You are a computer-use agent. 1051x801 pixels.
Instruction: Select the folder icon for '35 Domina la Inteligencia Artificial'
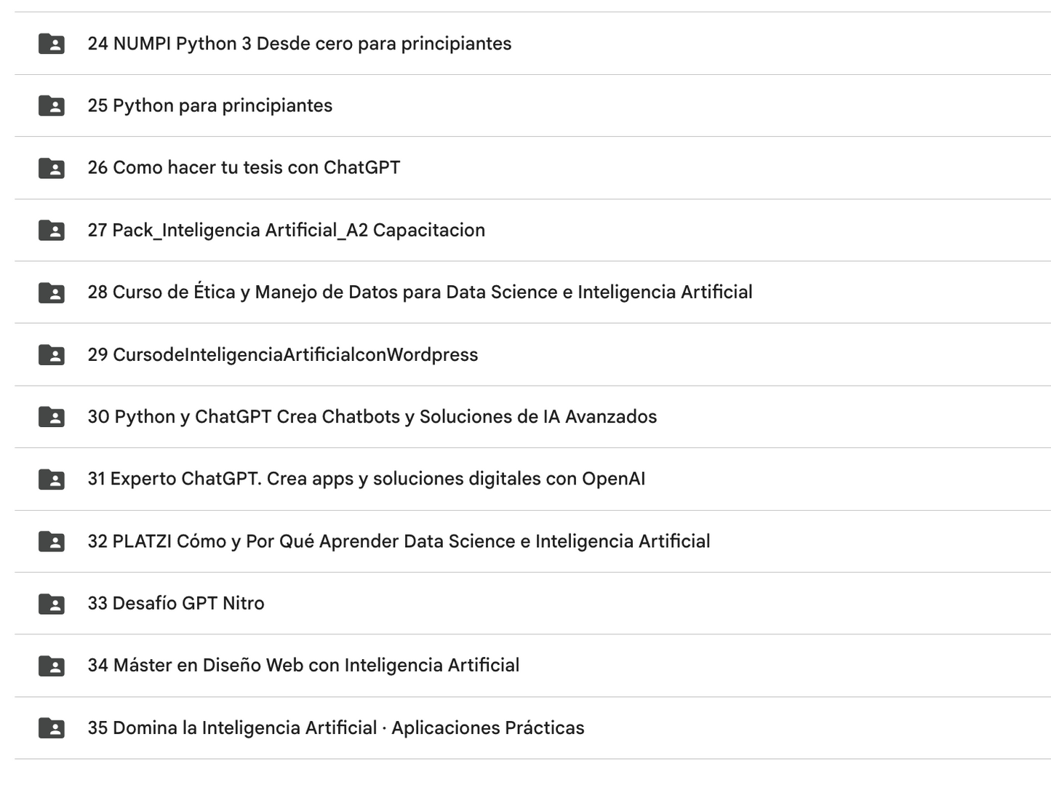51,728
